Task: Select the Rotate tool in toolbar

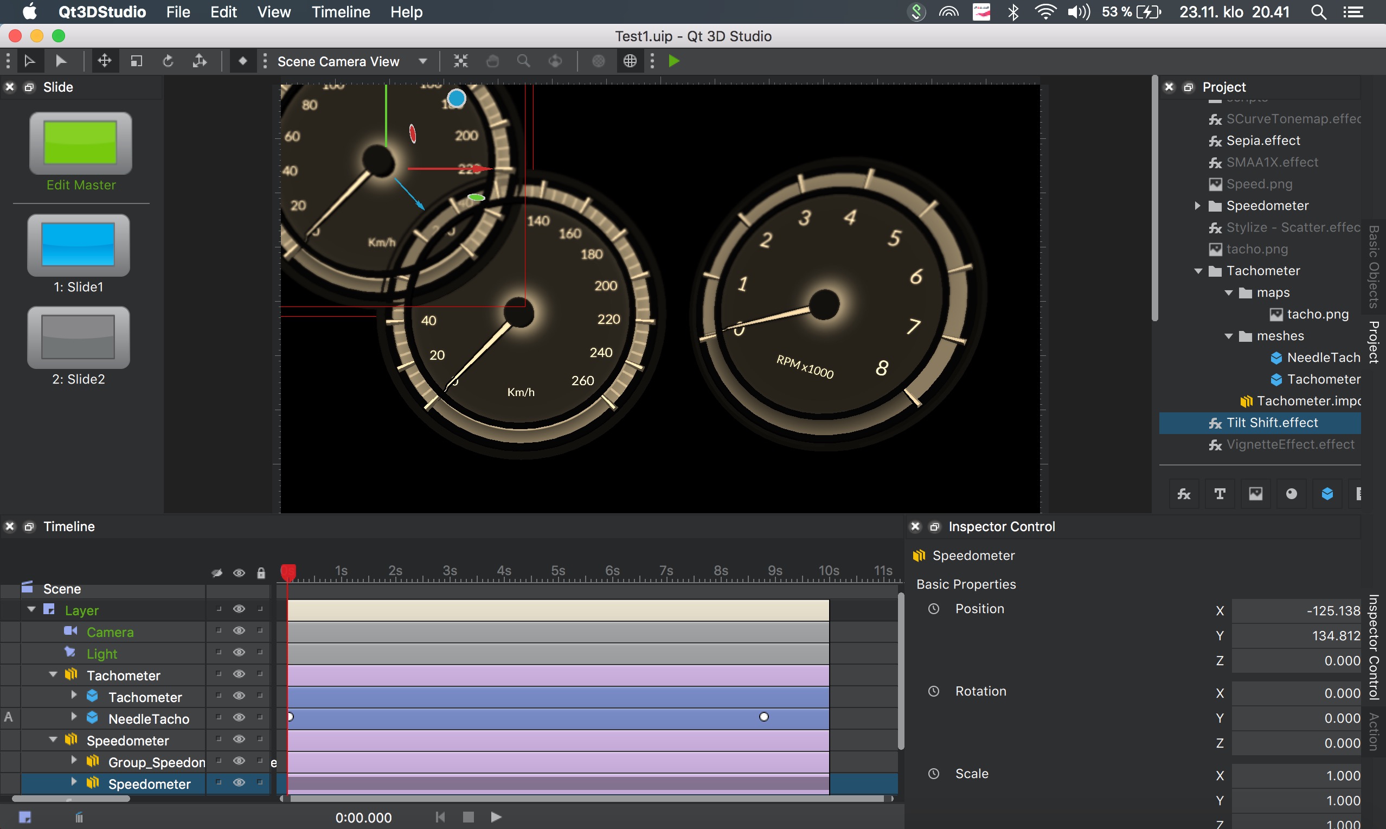Action: pos(168,61)
